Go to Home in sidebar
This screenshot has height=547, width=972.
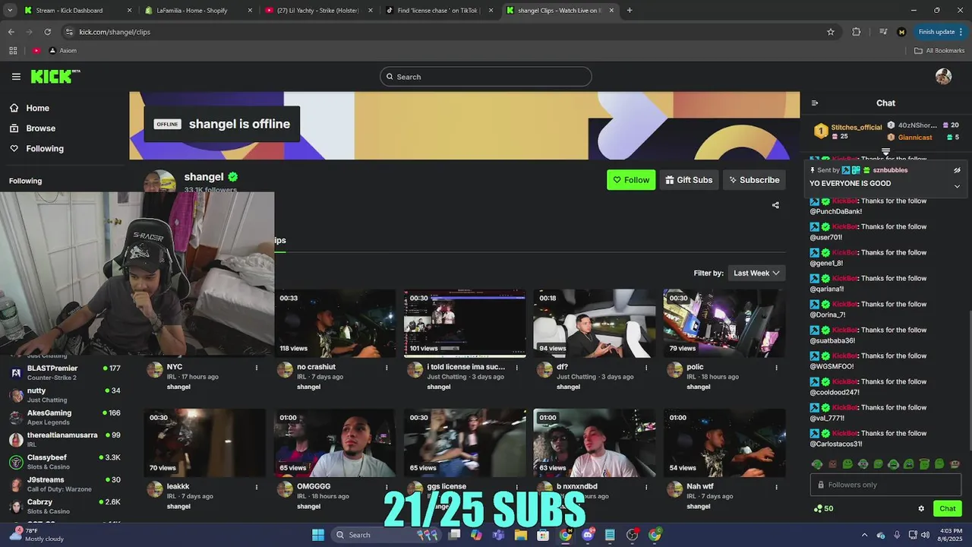(37, 109)
